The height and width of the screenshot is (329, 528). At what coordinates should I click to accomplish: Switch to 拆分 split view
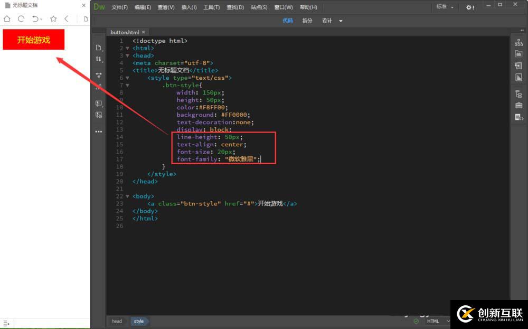point(307,21)
